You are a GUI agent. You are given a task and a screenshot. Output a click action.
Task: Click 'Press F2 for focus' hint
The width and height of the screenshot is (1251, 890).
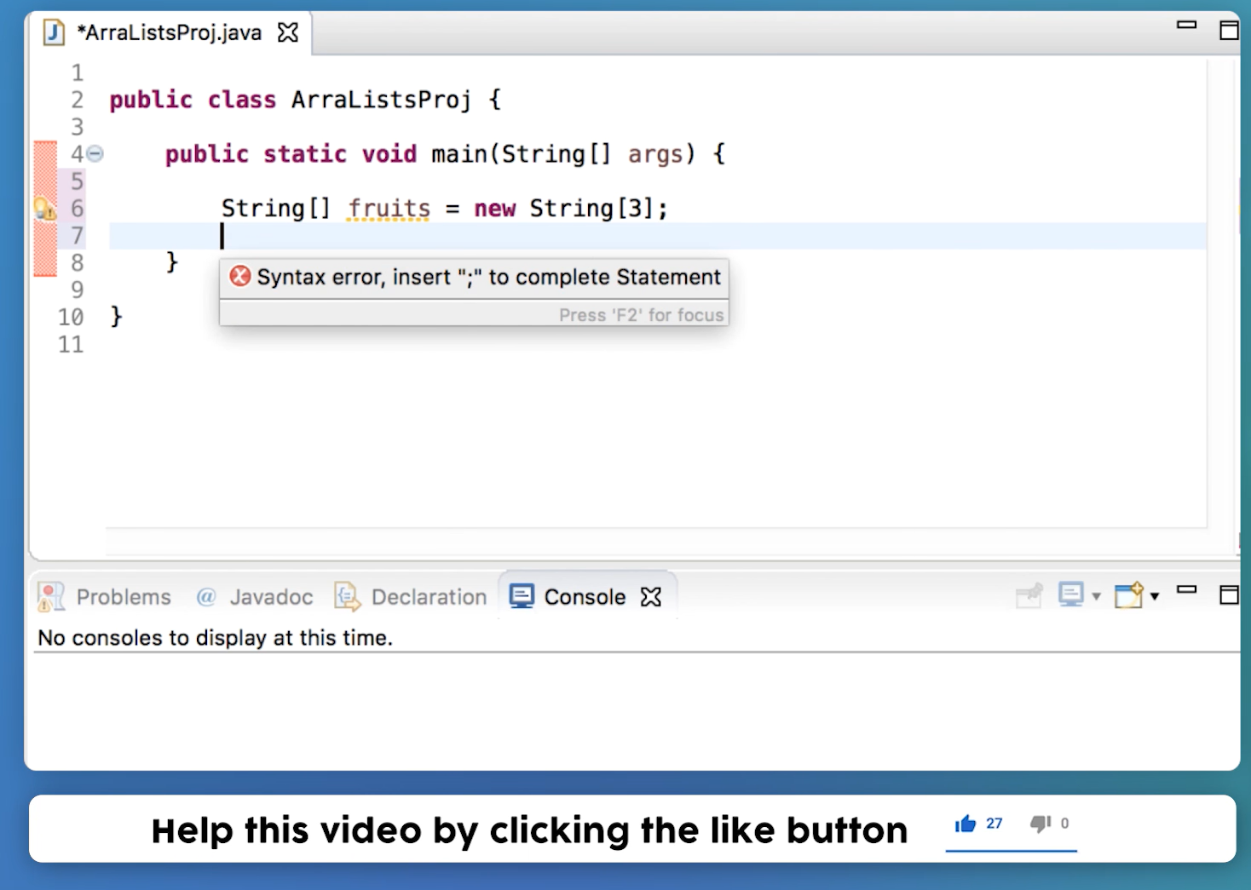coord(641,315)
